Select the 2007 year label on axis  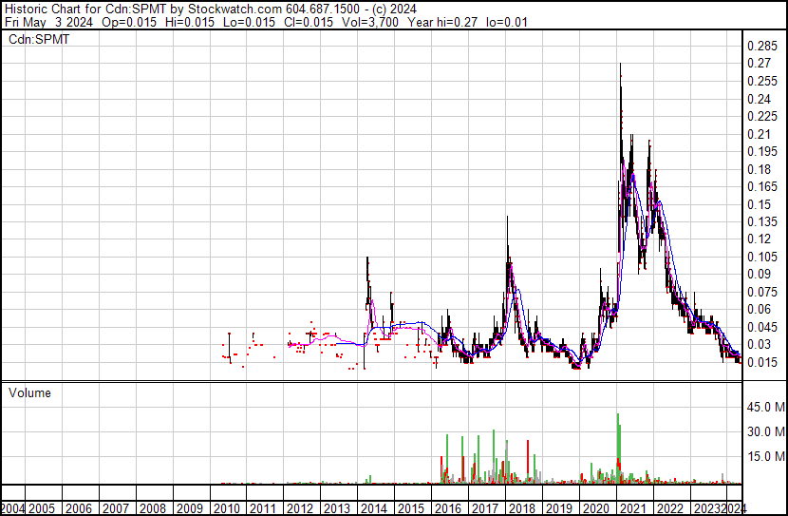[x=116, y=508]
